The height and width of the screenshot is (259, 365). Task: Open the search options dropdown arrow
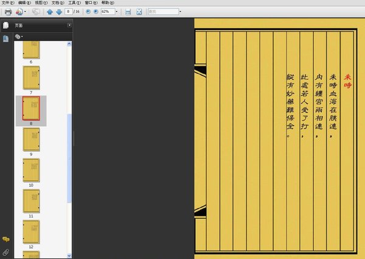181,12
